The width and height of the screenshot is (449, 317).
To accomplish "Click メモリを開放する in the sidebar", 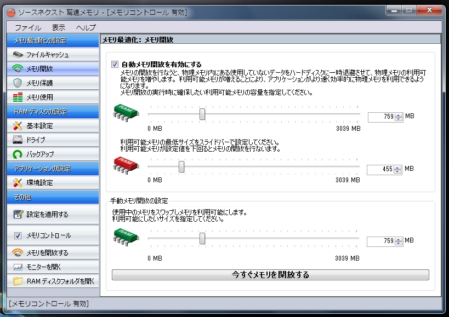I will tap(53, 252).
